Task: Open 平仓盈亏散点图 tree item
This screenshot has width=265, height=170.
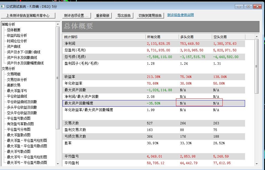Action: coord(19,118)
